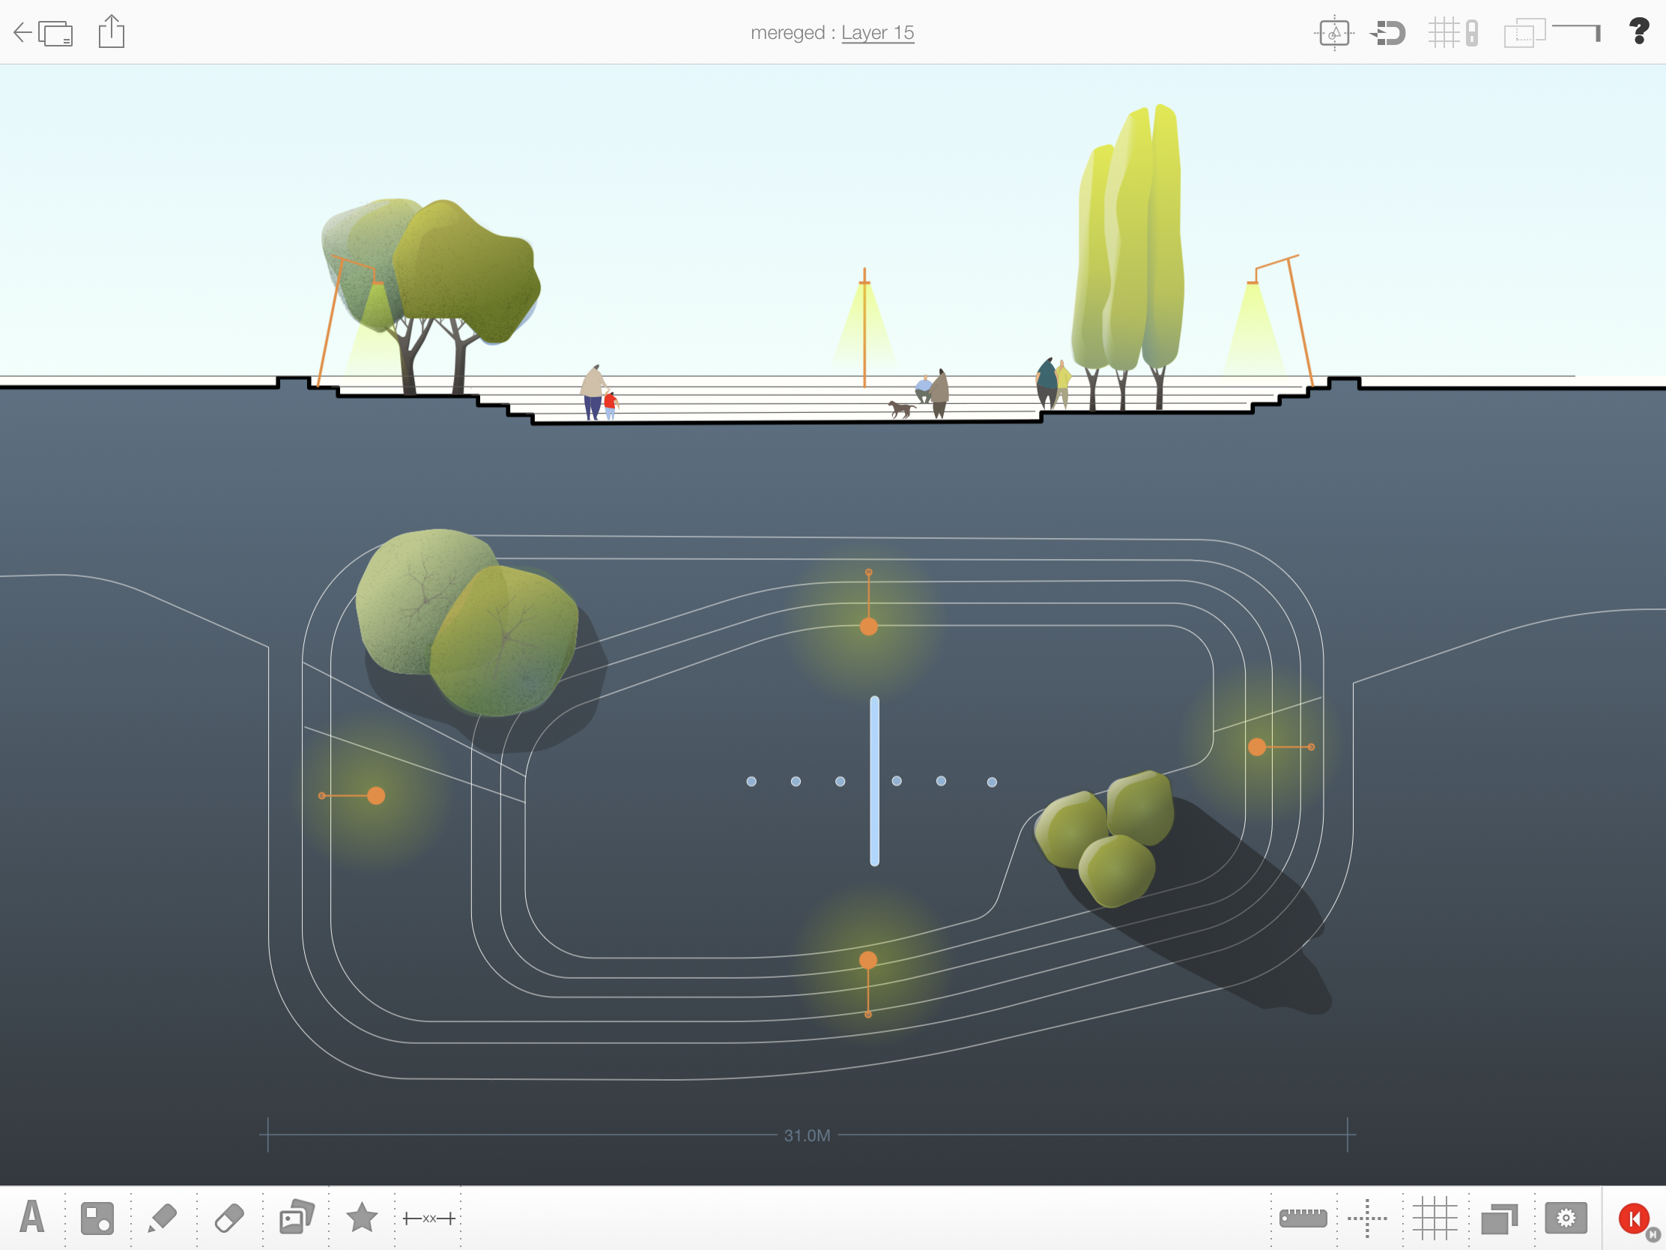Open the image import tool
This screenshot has height=1250, width=1666.
(296, 1217)
